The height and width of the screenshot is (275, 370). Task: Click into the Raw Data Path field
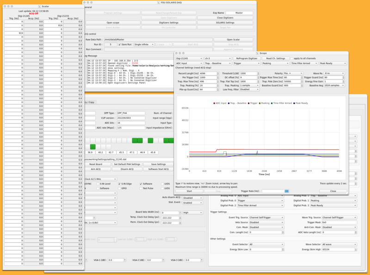[x=158, y=40]
